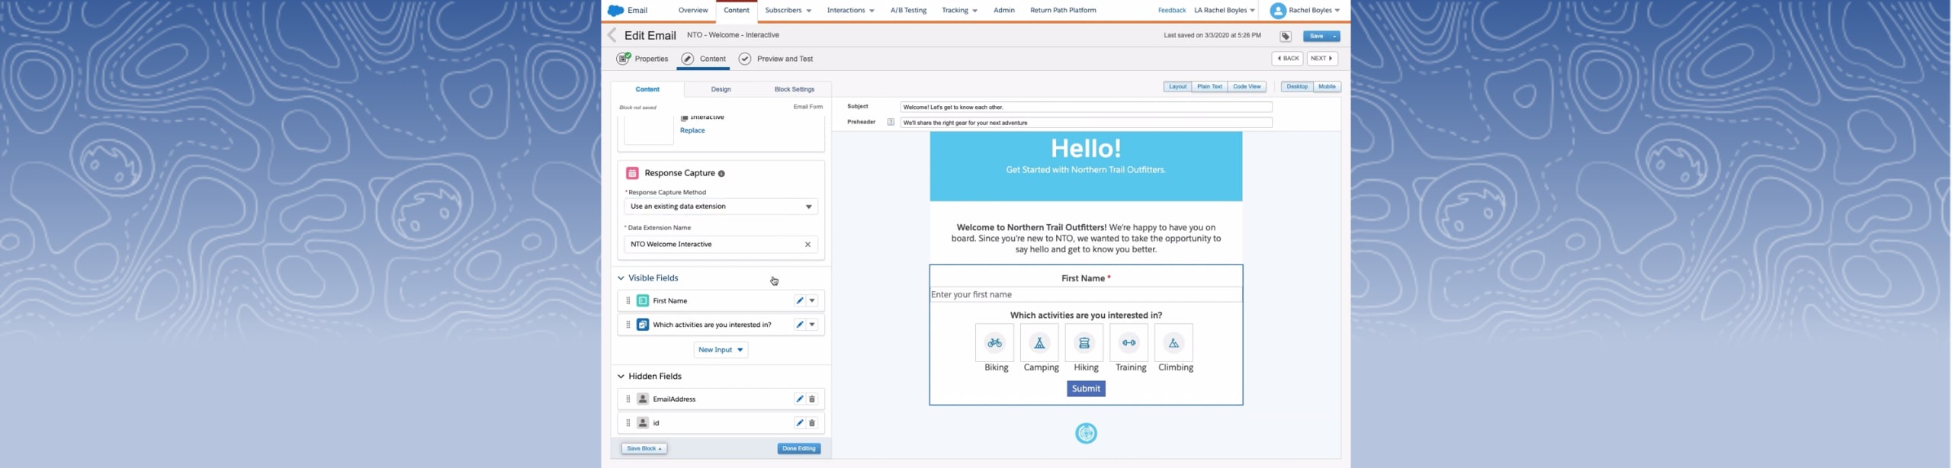The height and width of the screenshot is (468, 1952).
Task: Click the Replace link
Action: [692, 131]
